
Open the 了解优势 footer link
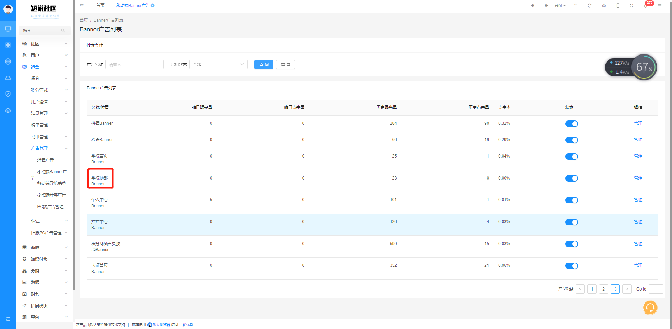pos(186,325)
